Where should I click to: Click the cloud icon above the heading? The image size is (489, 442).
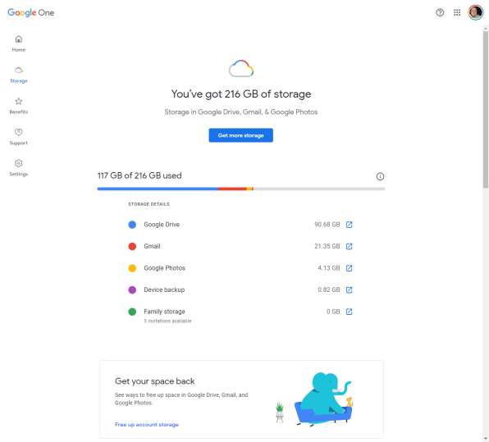click(x=241, y=68)
